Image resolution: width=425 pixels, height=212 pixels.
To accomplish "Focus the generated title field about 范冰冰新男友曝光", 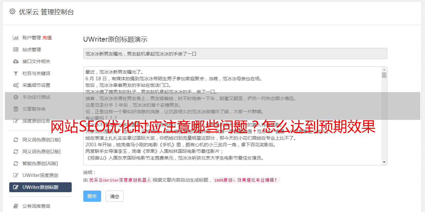I will 235,53.
